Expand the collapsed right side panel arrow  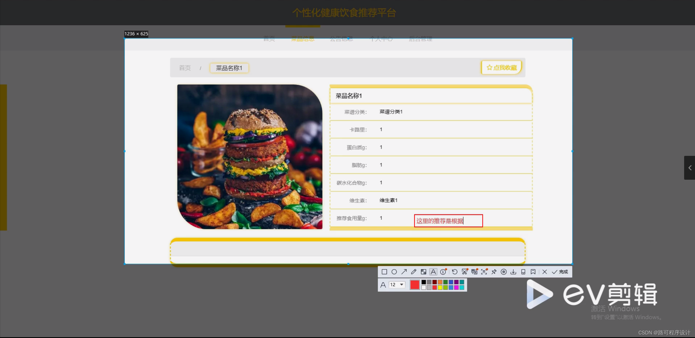[x=690, y=168]
